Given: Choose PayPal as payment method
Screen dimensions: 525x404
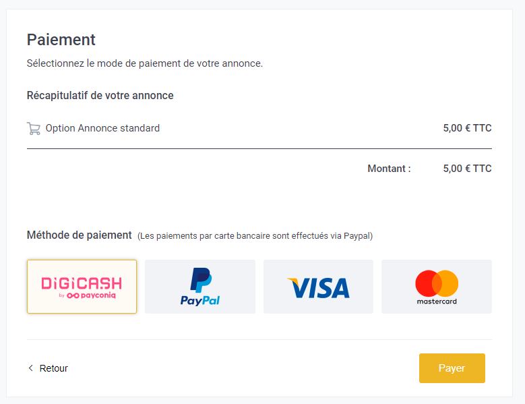Looking at the screenshot, I should coord(200,287).
